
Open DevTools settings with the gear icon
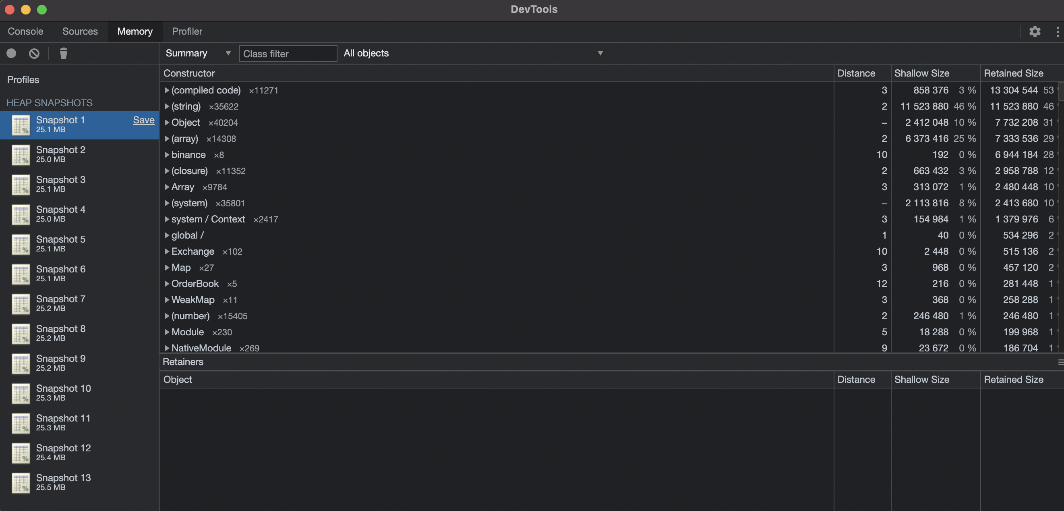point(1035,31)
